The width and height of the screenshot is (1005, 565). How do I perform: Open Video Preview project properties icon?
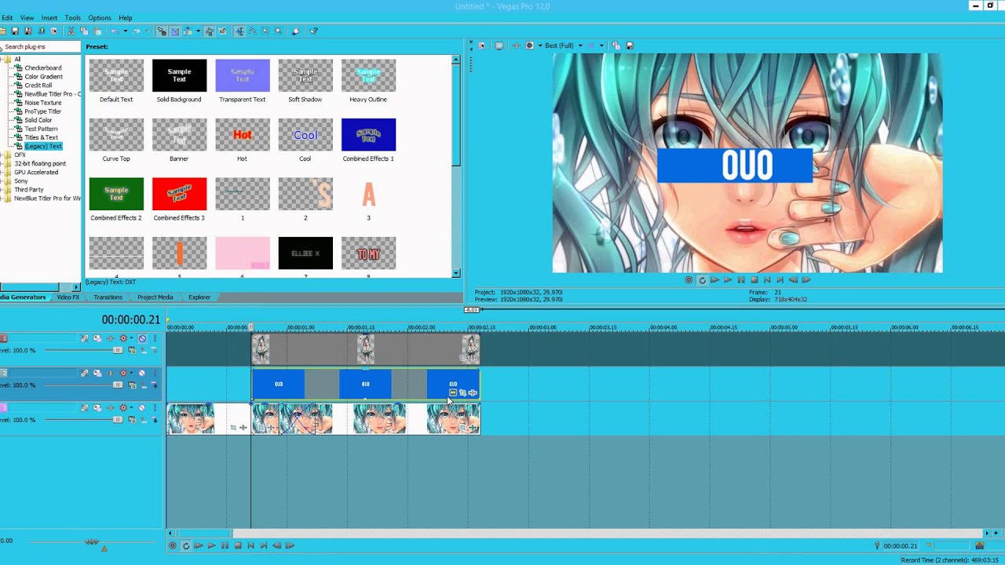point(481,46)
